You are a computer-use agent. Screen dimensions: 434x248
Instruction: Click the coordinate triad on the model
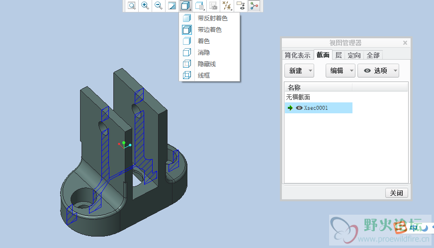(x=124, y=145)
